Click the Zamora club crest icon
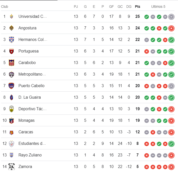 pos(11,166)
